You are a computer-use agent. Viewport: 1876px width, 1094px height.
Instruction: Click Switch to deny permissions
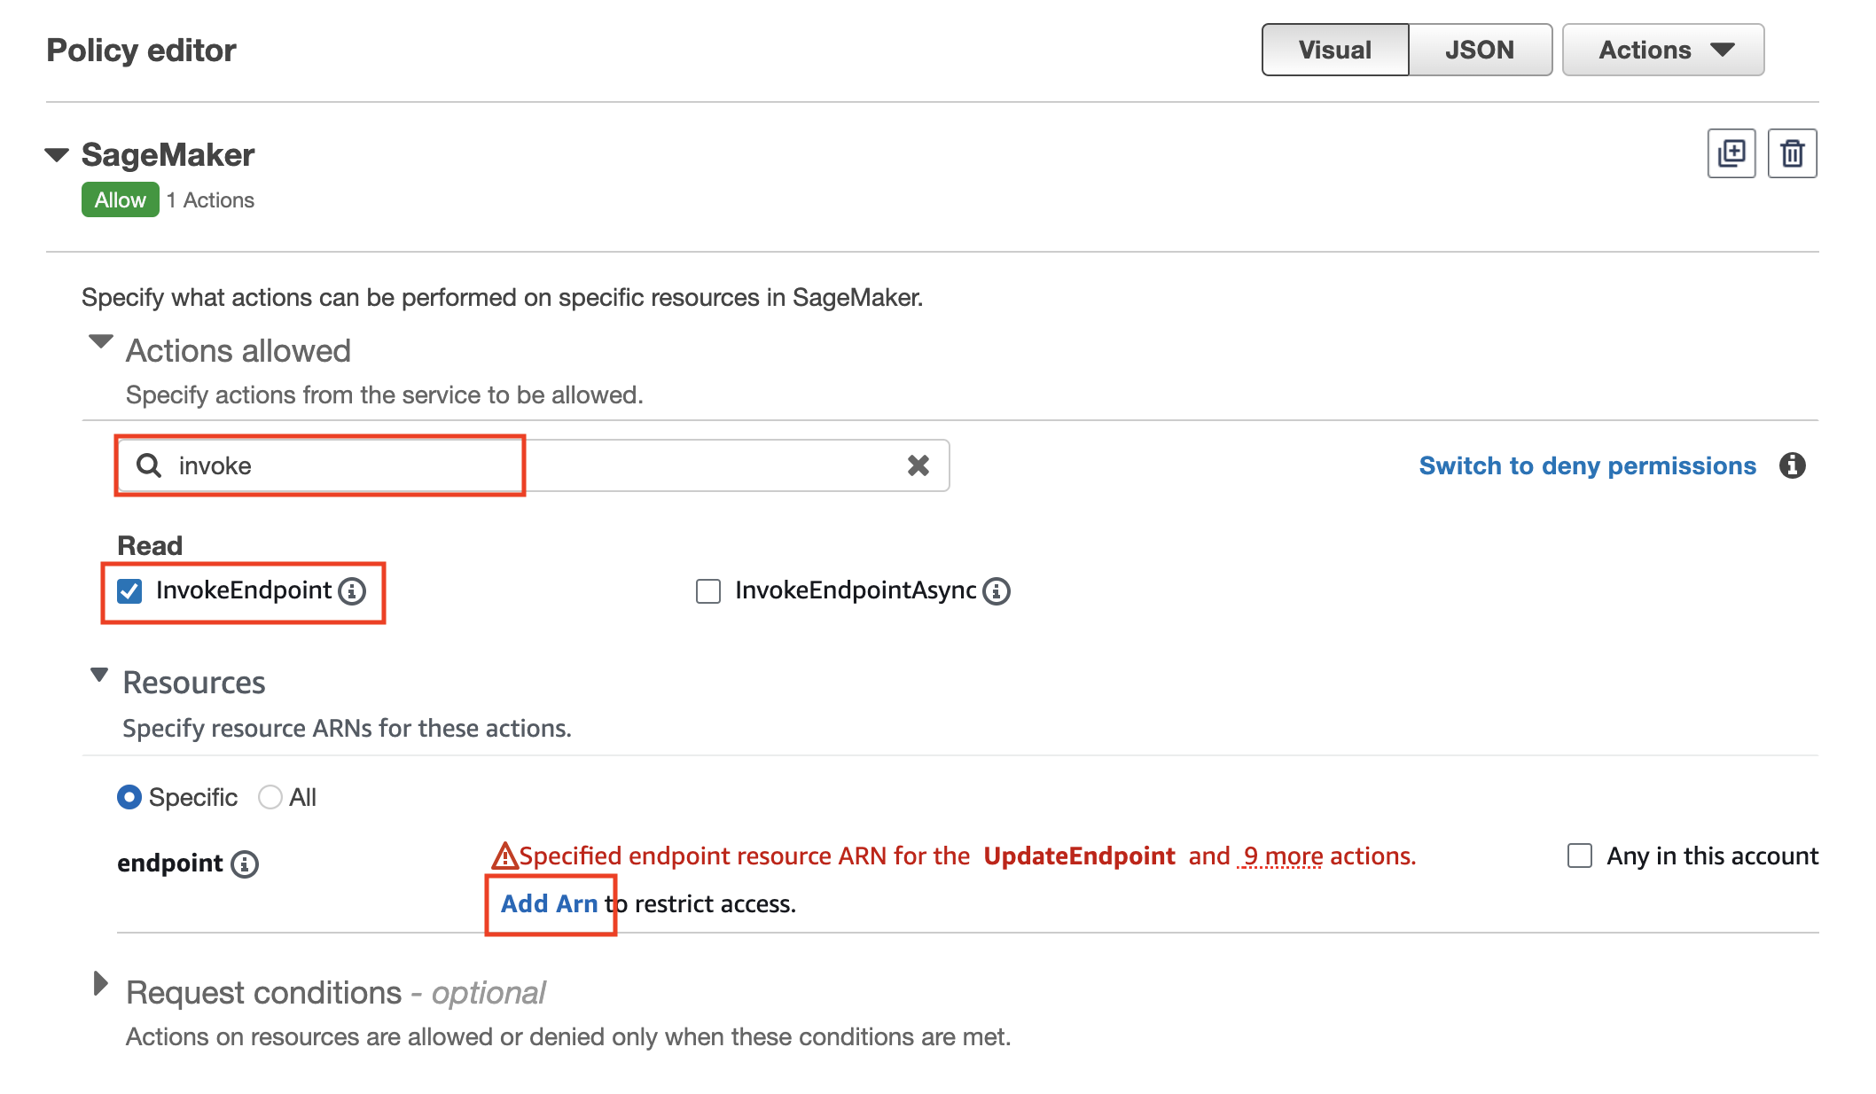coord(1587,465)
